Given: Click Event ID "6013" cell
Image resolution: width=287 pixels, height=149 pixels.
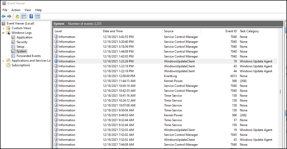Looking at the screenshot, I should (x=234, y=76).
